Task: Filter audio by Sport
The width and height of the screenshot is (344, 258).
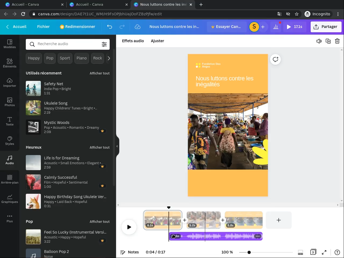Action: click(x=65, y=58)
